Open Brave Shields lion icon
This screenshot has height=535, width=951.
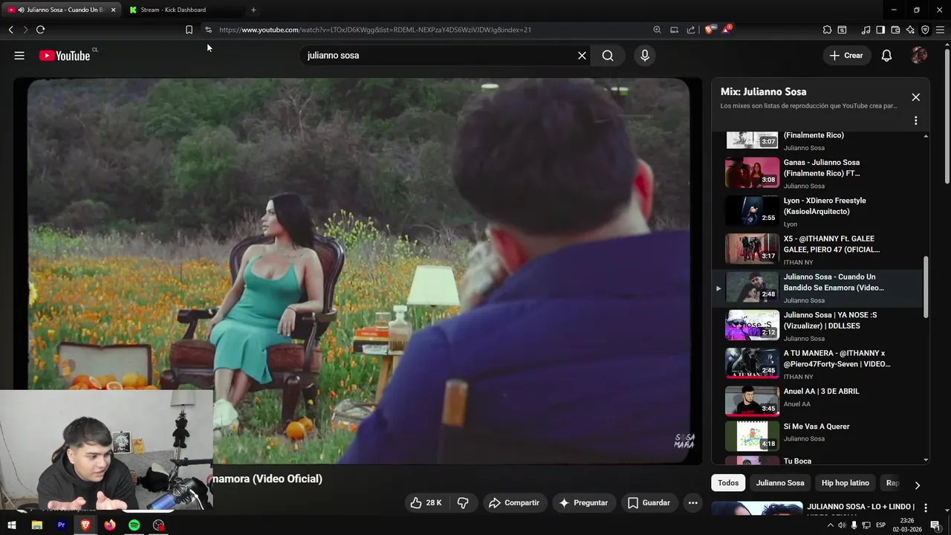point(710,30)
